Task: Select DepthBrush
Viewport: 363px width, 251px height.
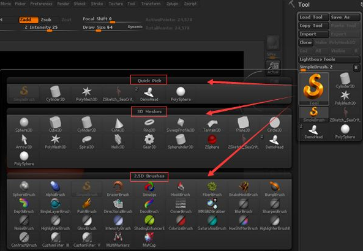Action: 24,206
